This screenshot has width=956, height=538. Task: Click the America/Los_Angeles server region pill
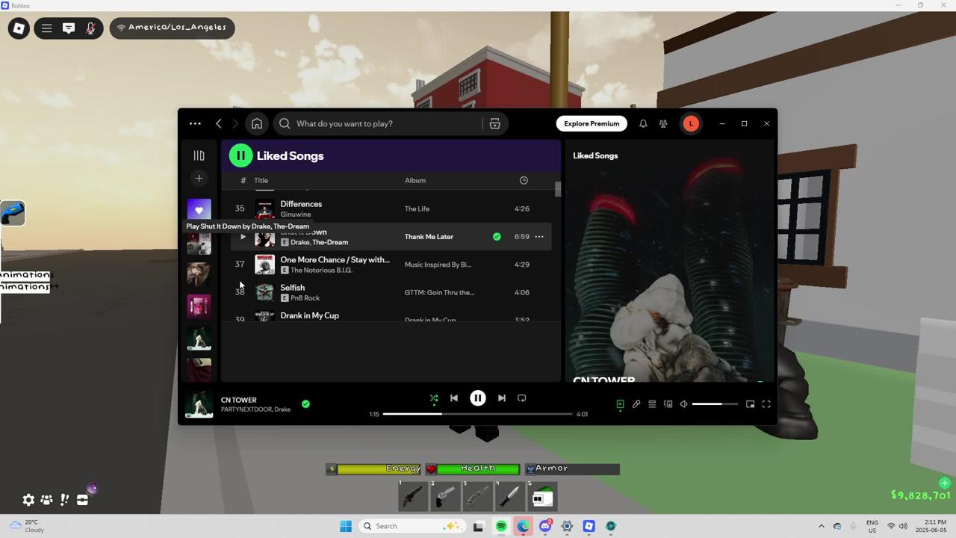tap(172, 28)
